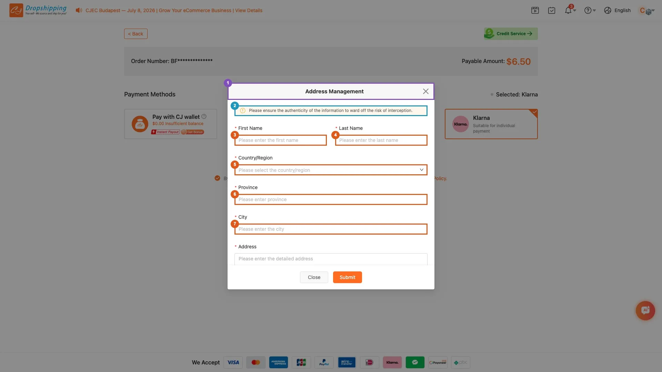Focus the detailed Address field
Screen dimensions: 662x372
[331, 259]
